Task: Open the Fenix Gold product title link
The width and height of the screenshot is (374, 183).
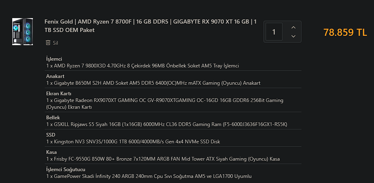Action: coord(151,26)
